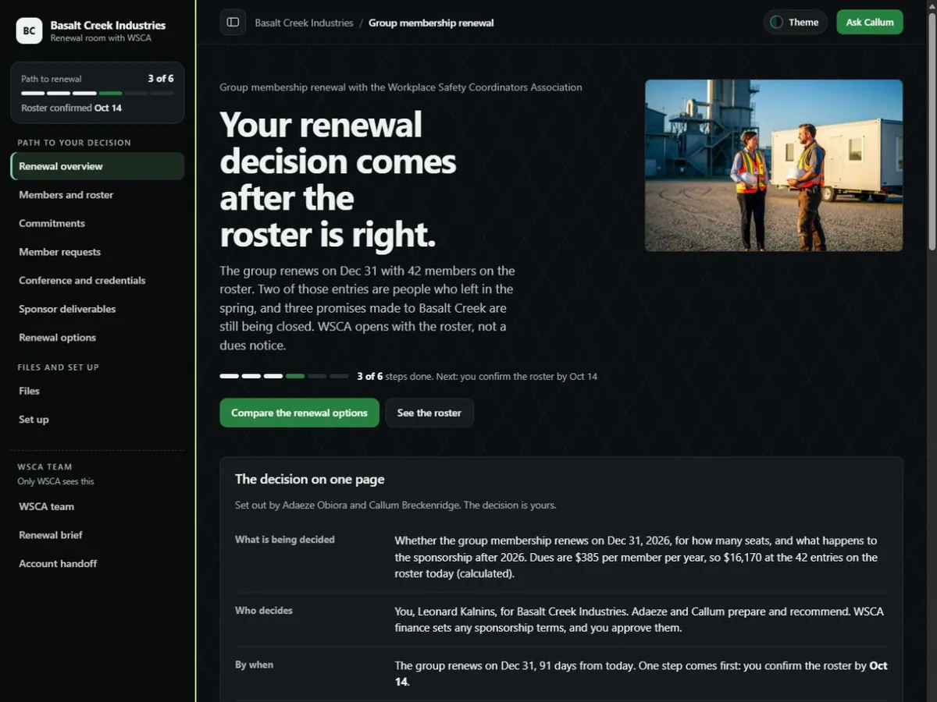Click the Path to renewal progress card
Image resolution: width=937 pixels, height=702 pixels.
coord(98,93)
